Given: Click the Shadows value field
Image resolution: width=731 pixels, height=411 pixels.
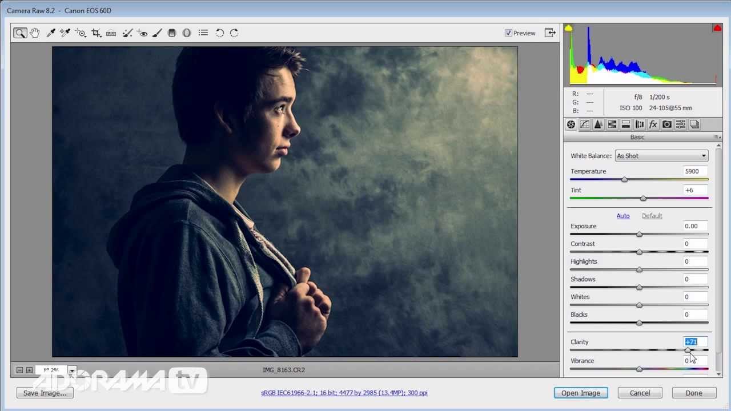Looking at the screenshot, I should click(696, 279).
